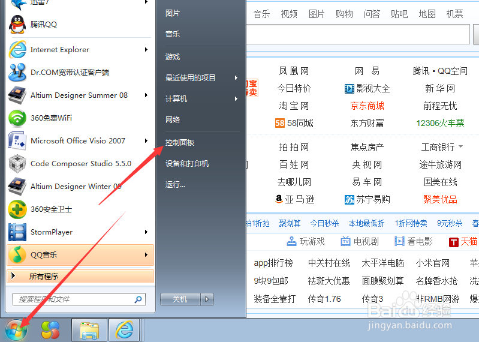The width and height of the screenshot is (479, 342).
Task: Launch Internet Explorer from Start menu icon
Action: [x=17, y=50]
